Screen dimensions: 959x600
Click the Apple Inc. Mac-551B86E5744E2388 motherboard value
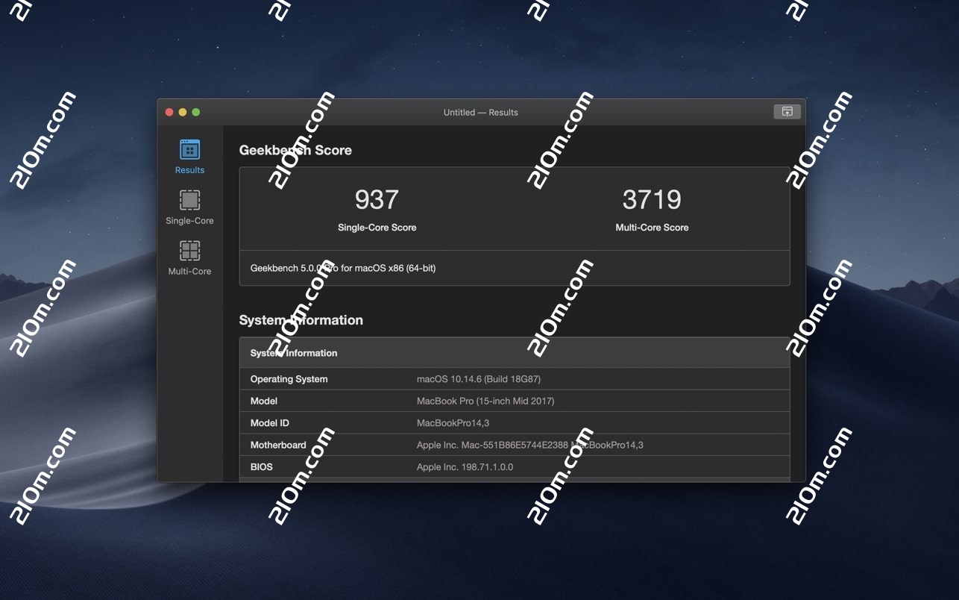point(530,445)
